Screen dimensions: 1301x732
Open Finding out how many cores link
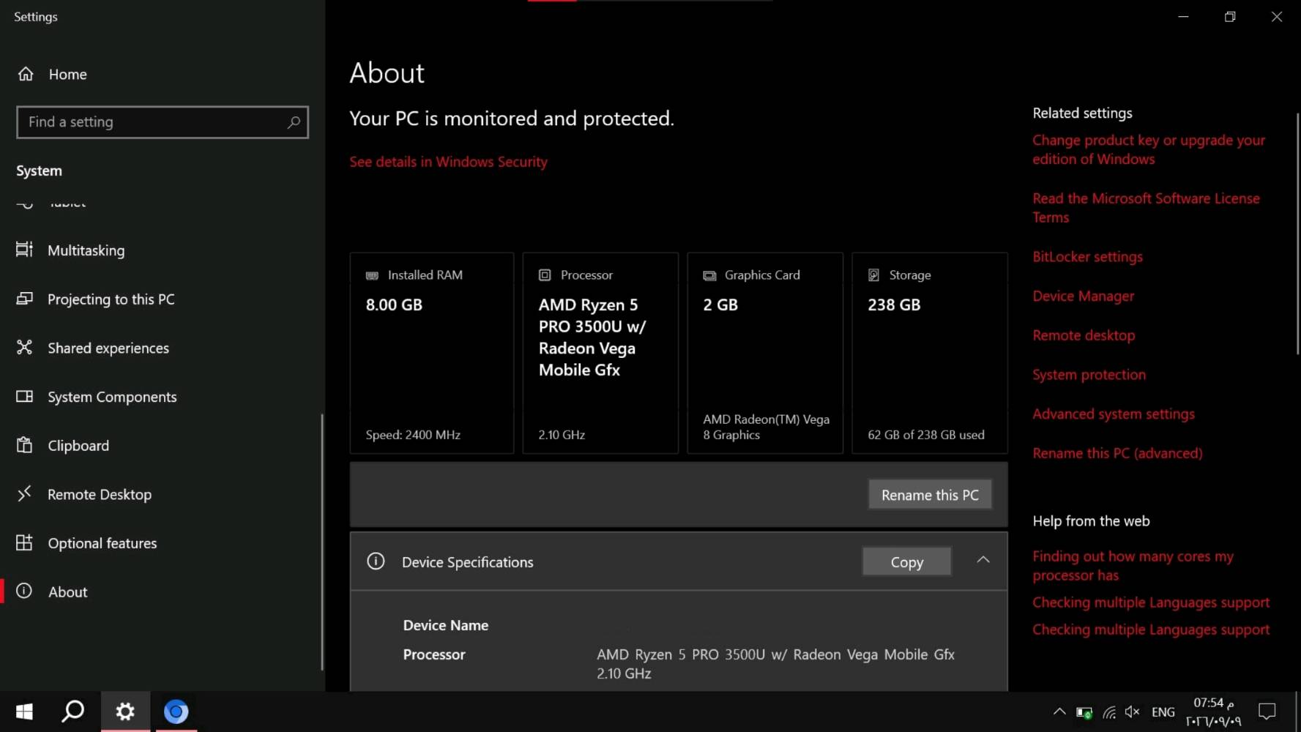1133,566
